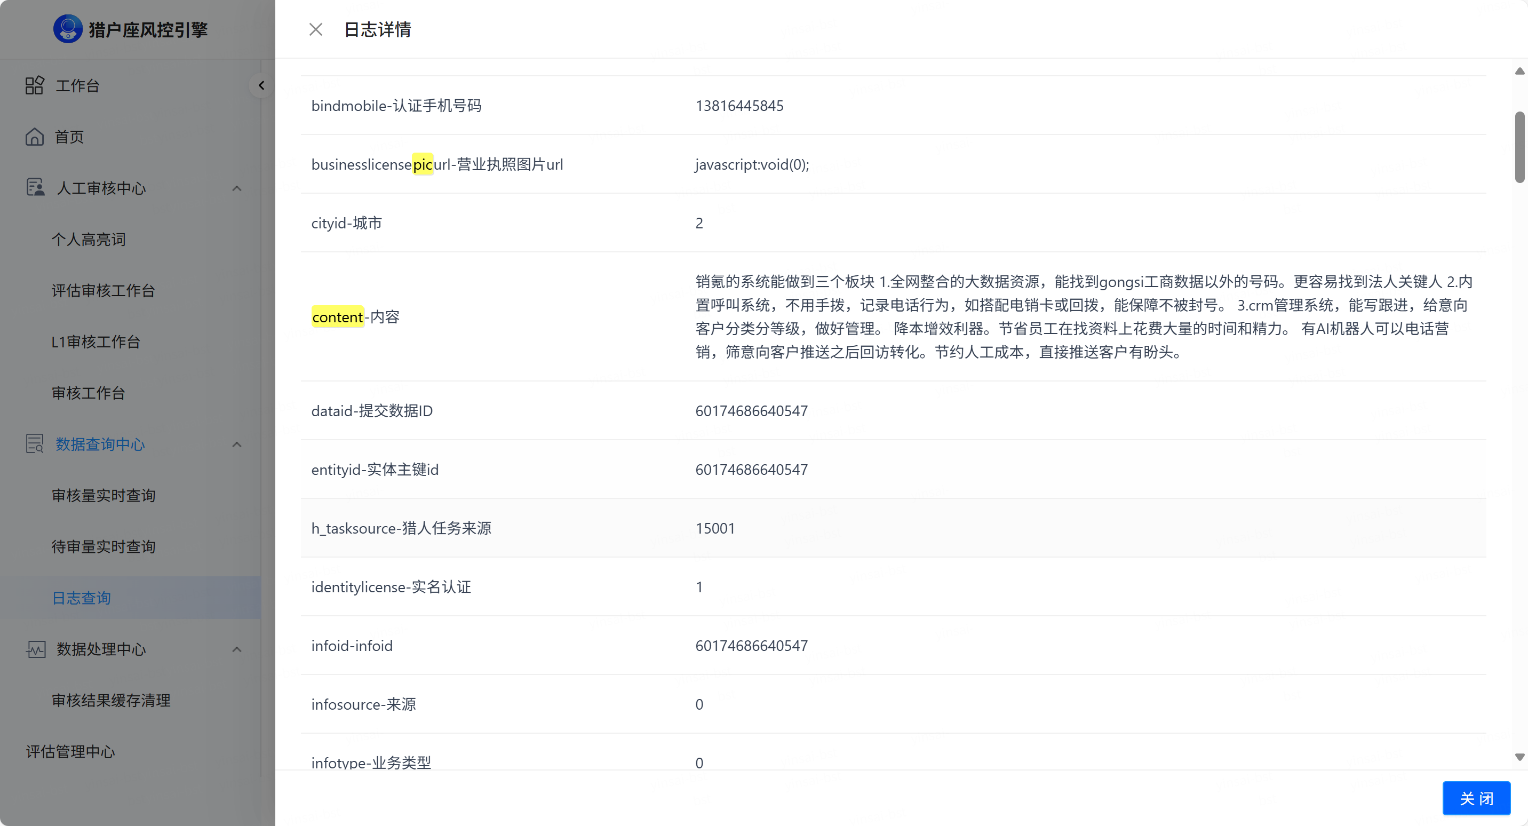Open 评估管理中心 in the sidebar
The height and width of the screenshot is (826, 1528).
[70, 751]
